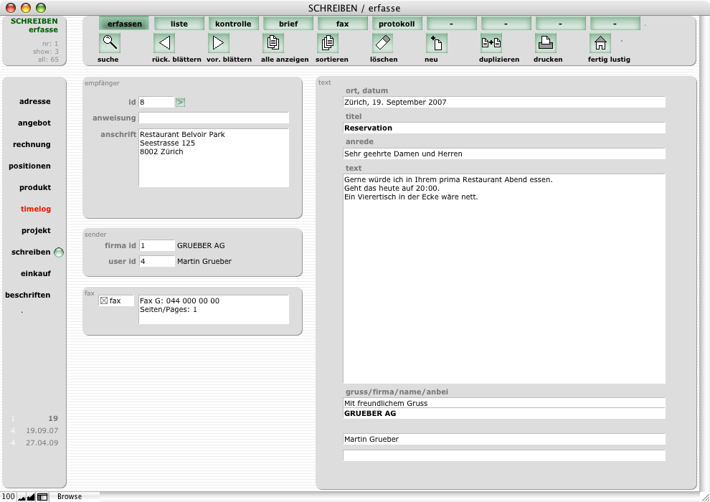Viewport: 710px width, 502px height.
Task: Click the fertig lustig home icon
Action: point(600,43)
